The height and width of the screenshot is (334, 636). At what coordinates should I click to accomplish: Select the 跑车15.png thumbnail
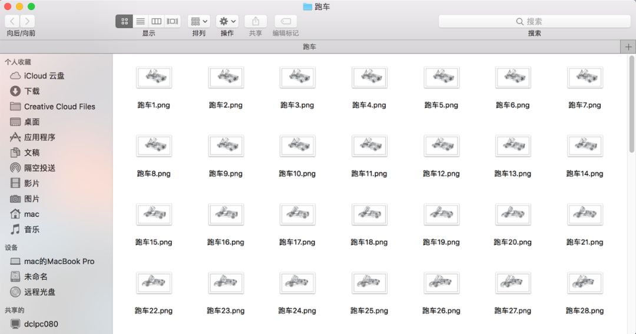point(154,214)
